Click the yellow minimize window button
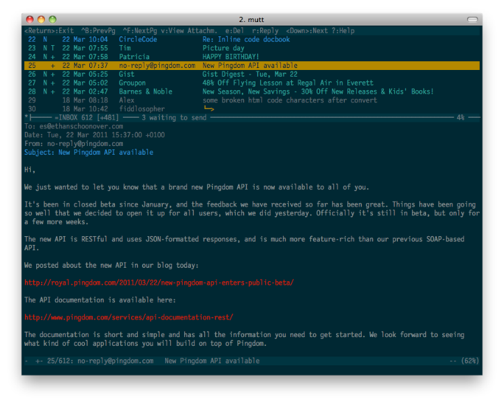The height and width of the screenshot is (405, 504). click(x=41, y=20)
